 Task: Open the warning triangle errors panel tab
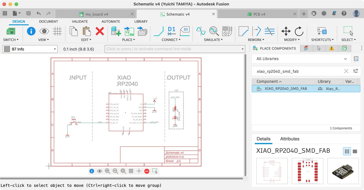click(332, 48)
